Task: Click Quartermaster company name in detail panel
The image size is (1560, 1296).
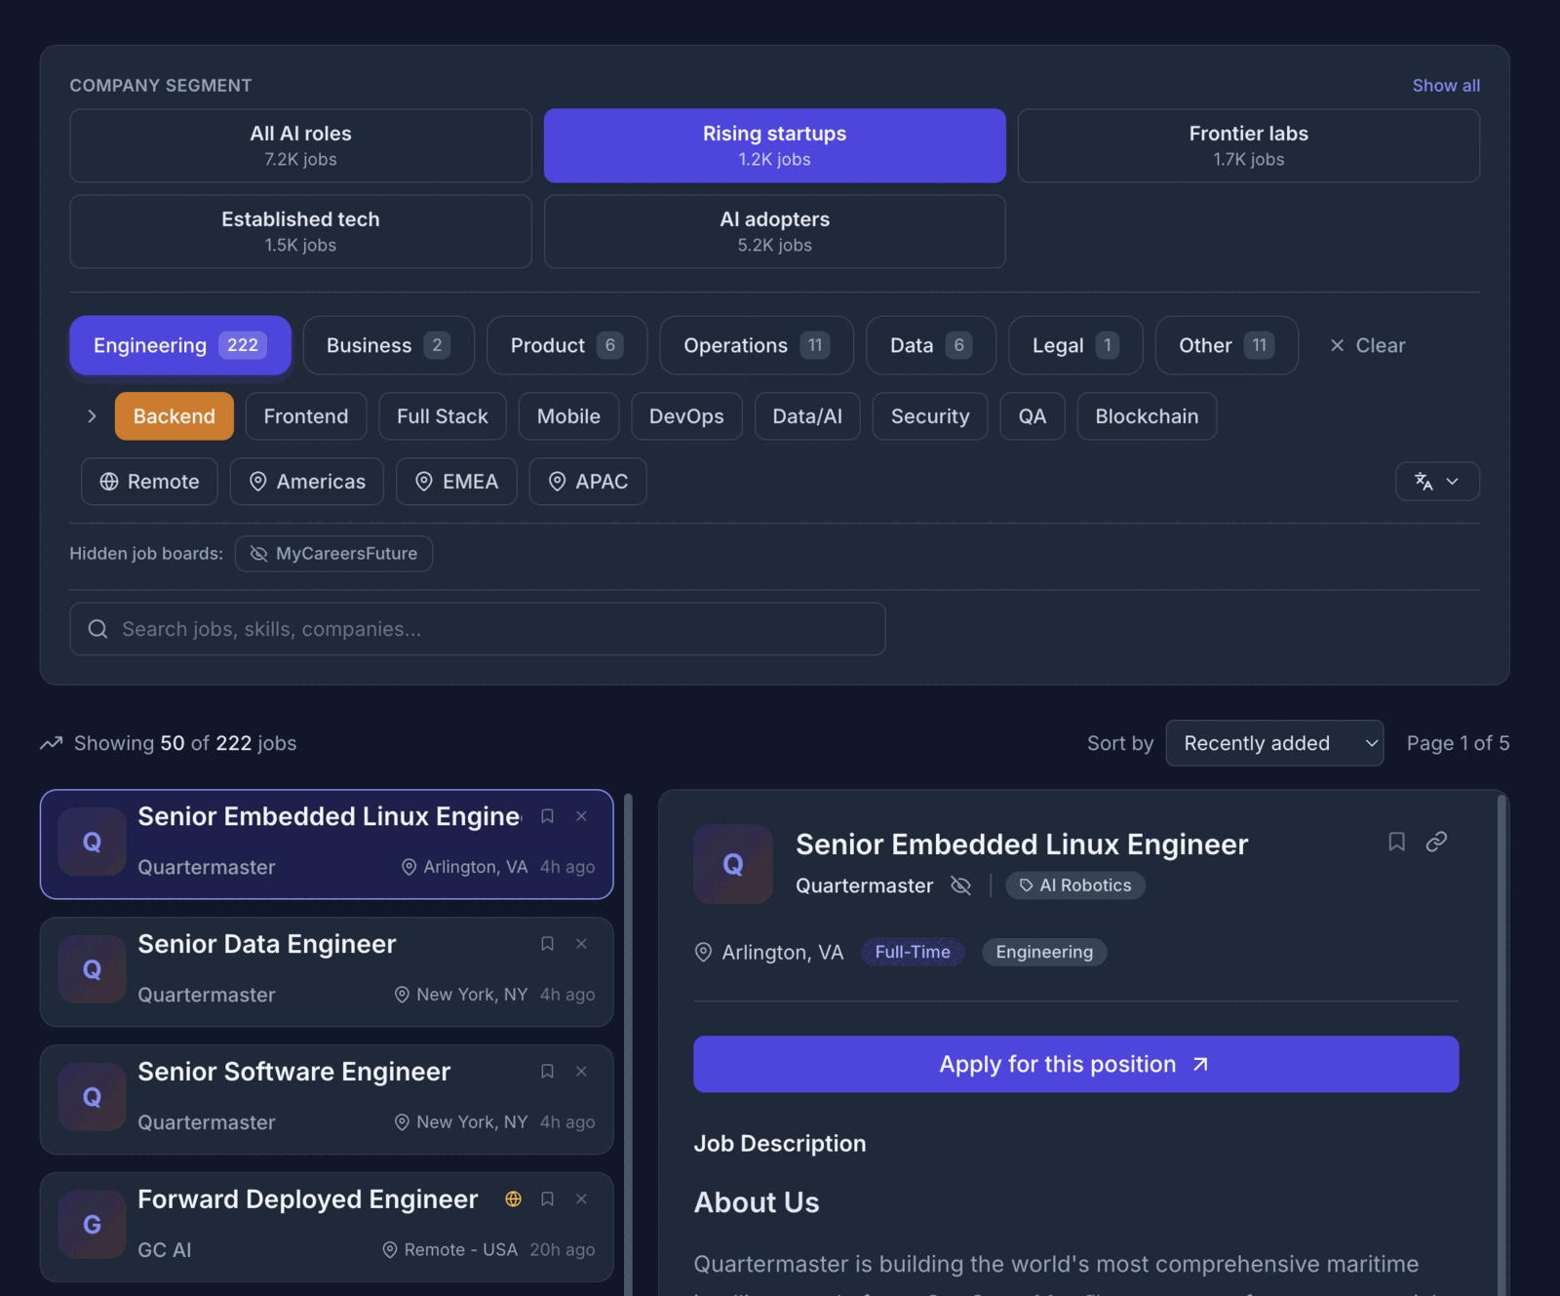Action: click(864, 885)
